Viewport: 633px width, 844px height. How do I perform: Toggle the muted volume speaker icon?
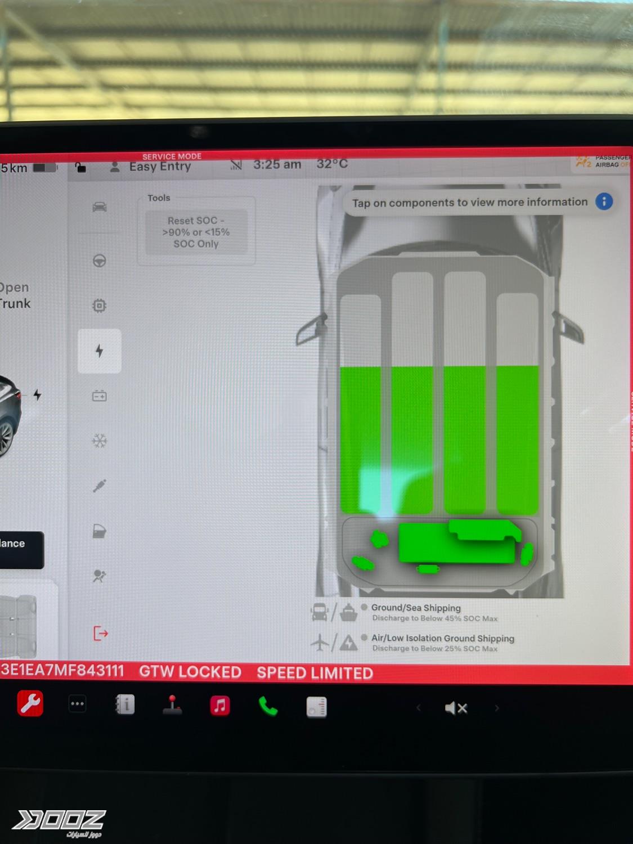[x=456, y=708]
